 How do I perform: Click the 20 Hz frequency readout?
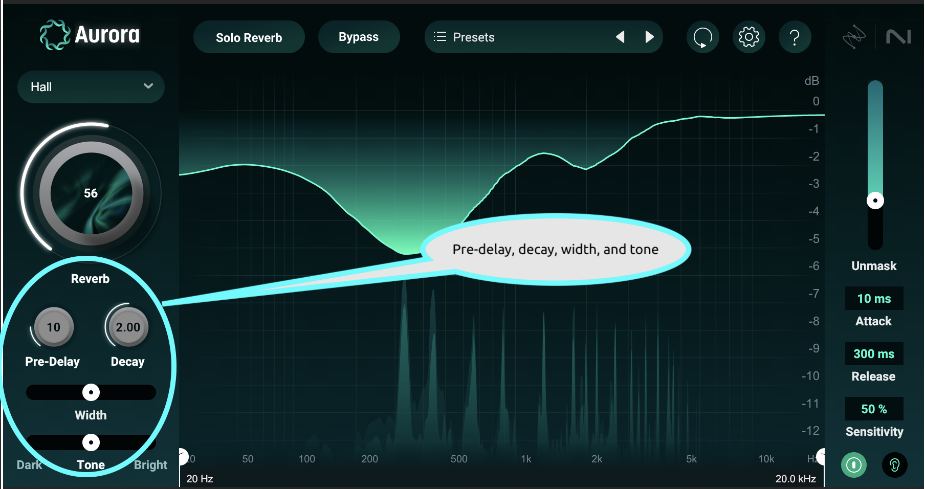[x=200, y=479]
